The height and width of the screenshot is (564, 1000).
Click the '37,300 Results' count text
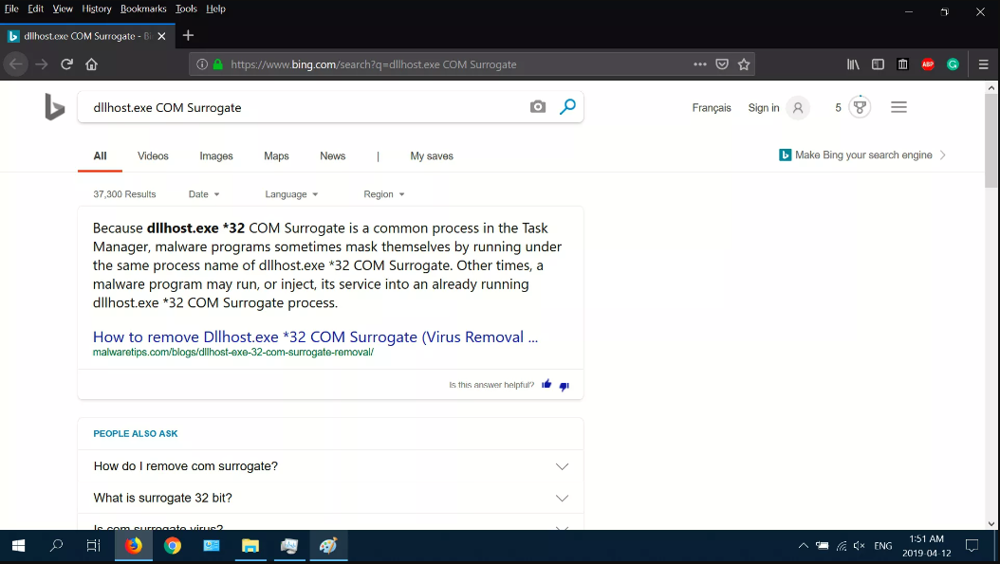pyautogui.click(x=124, y=194)
